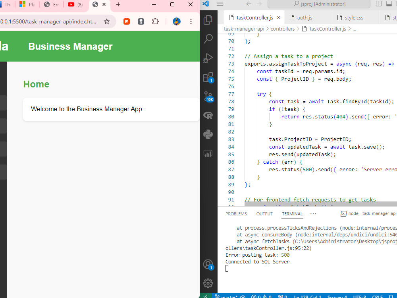This screenshot has width=397, height=298.
Task: Expand the breadcrumb ellipsis symbol list
Action: pyautogui.click(x=355, y=29)
